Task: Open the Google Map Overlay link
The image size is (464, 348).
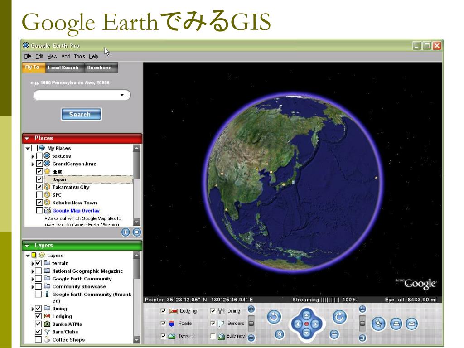Action: click(x=76, y=210)
